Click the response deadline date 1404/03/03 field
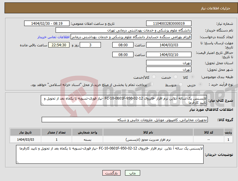 click(x=169, y=45)
